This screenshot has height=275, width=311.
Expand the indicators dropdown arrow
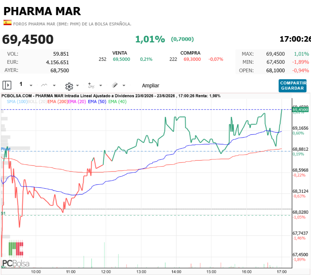point(101,86)
